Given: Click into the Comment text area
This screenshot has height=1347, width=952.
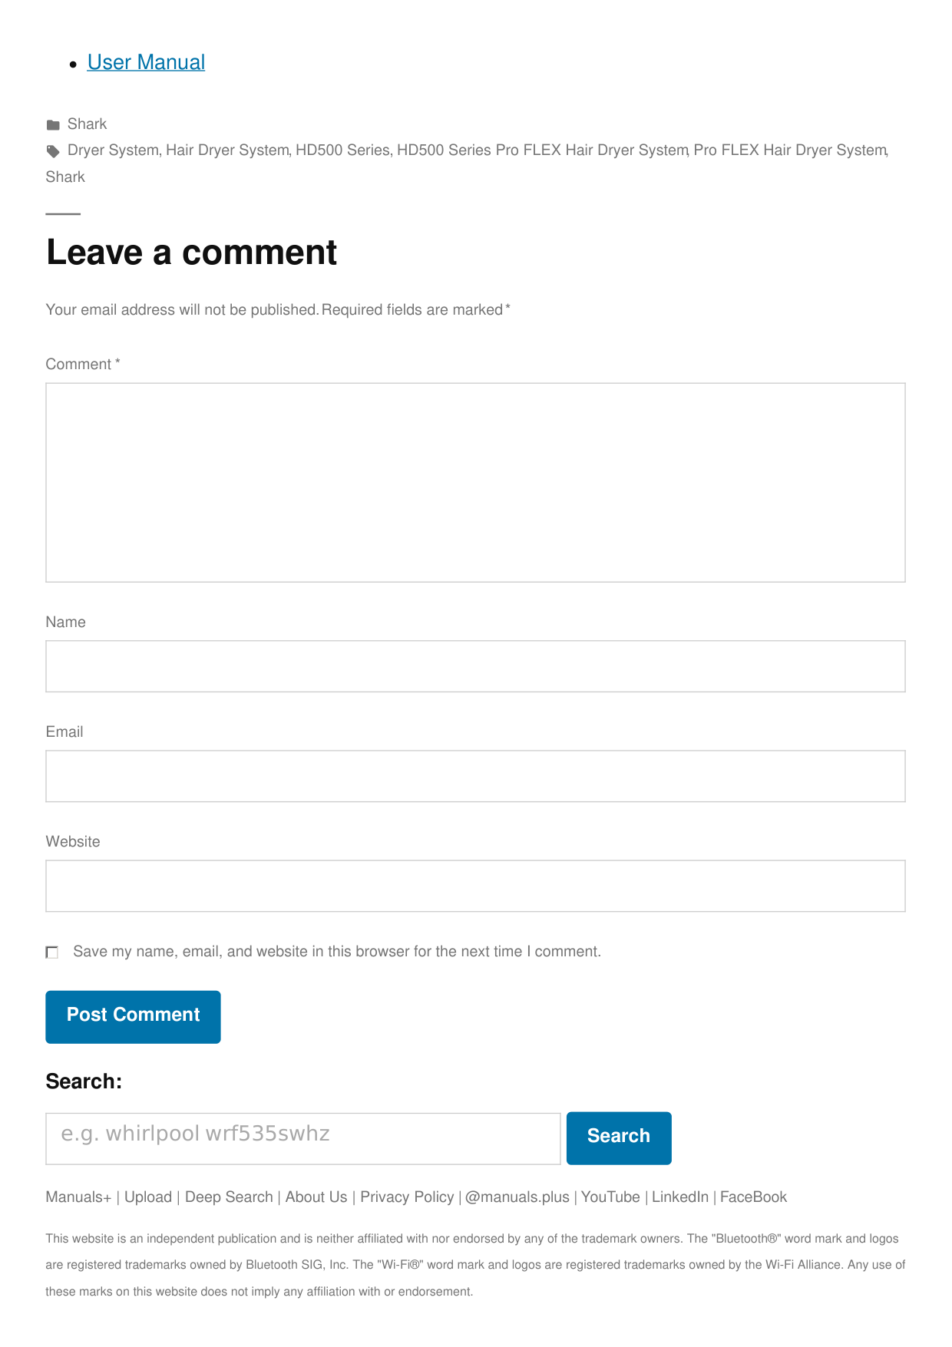Looking at the screenshot, I should click(x=475, y=482).
